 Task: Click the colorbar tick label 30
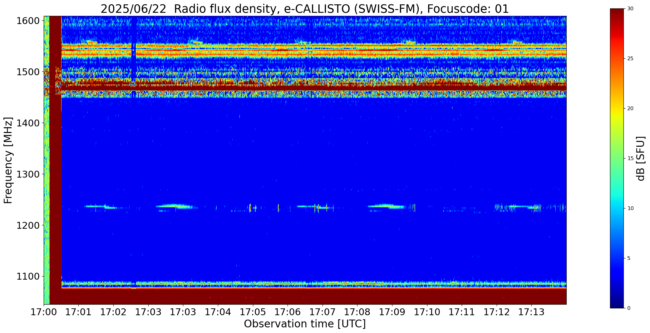630,9
